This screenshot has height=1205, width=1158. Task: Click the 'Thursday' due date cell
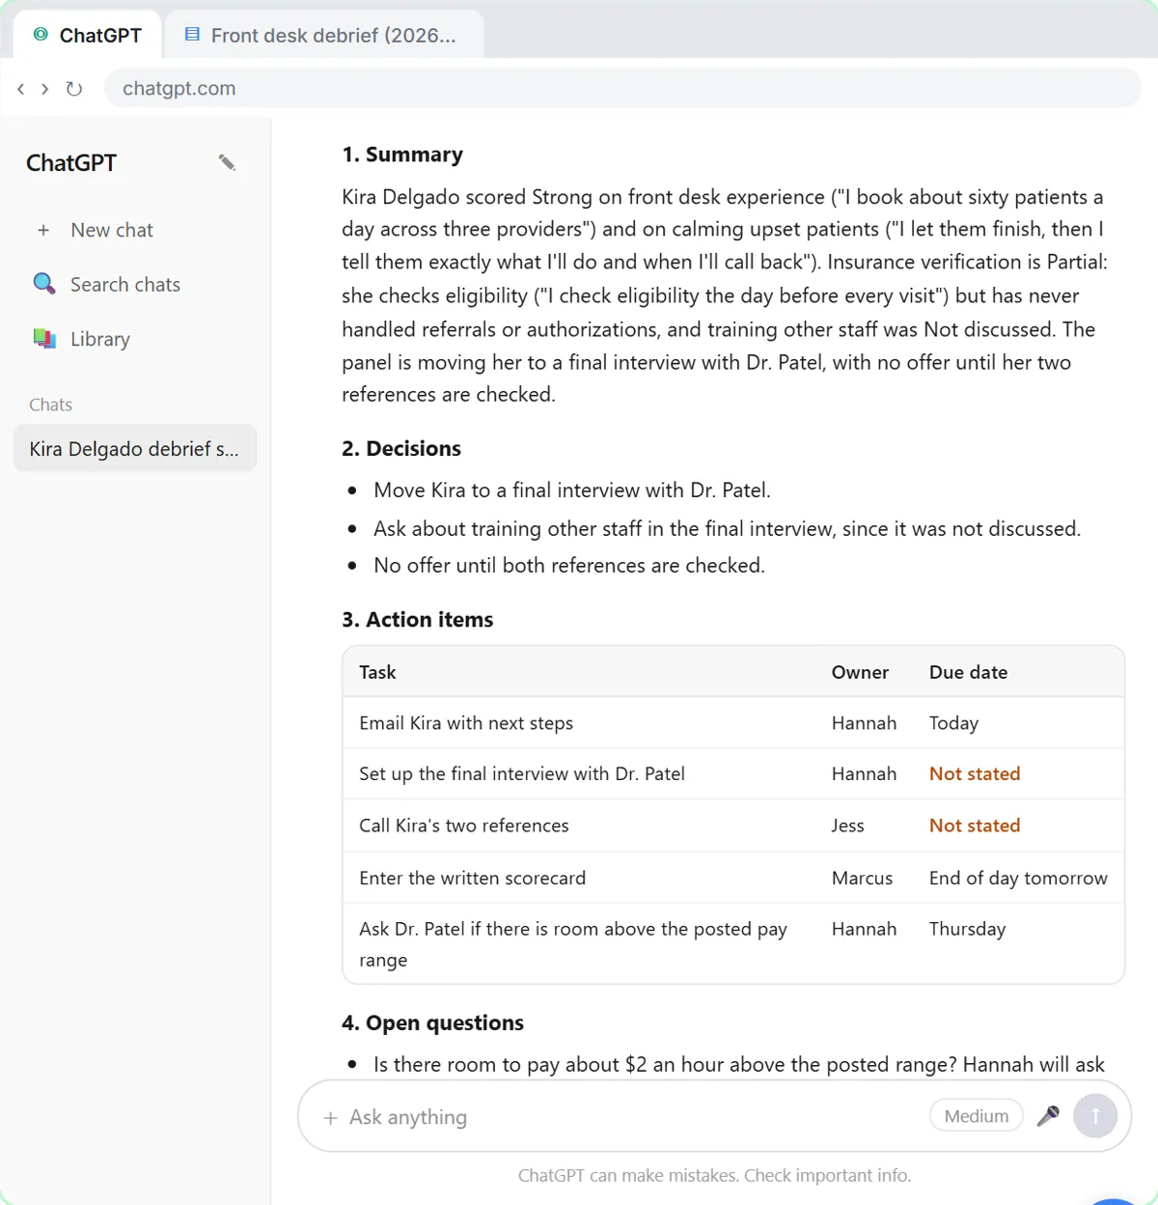point(967,929)
